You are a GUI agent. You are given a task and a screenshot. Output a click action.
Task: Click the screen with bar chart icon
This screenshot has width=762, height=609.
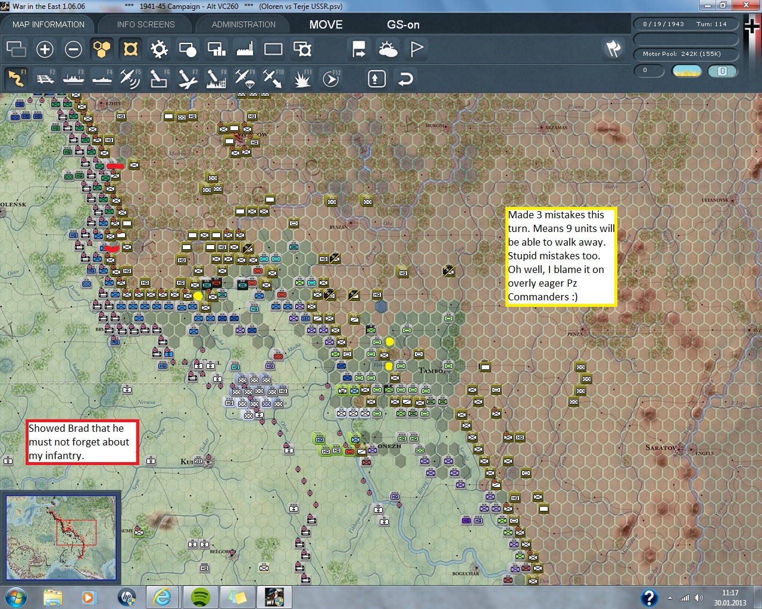coord(216,49)
